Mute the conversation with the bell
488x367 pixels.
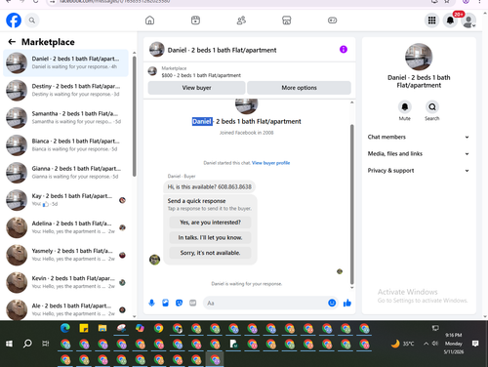(x=405, y=106)
